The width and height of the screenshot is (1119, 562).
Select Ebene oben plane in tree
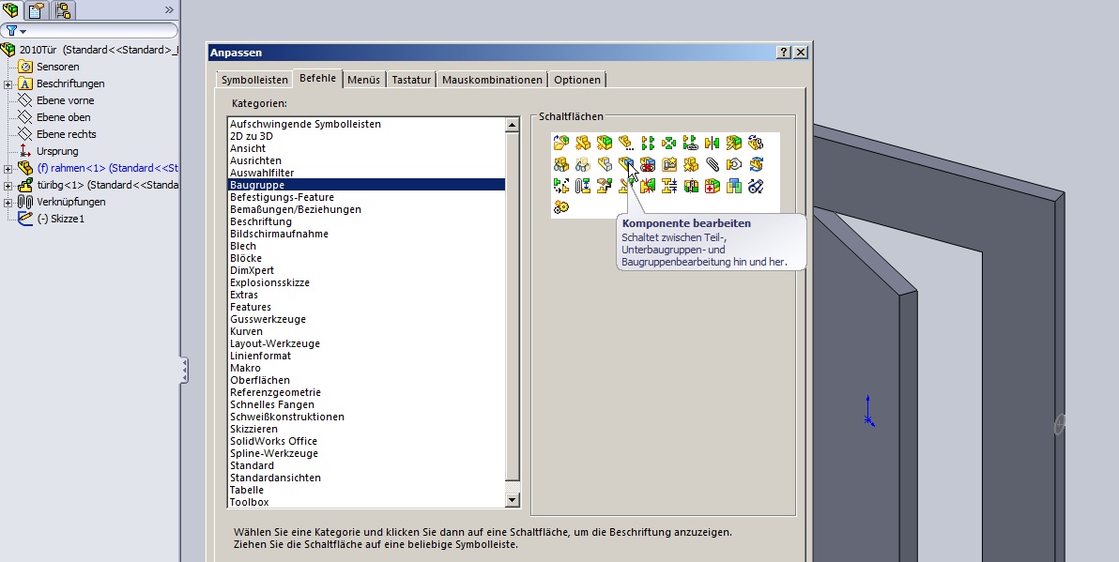[x=64, y=117]
